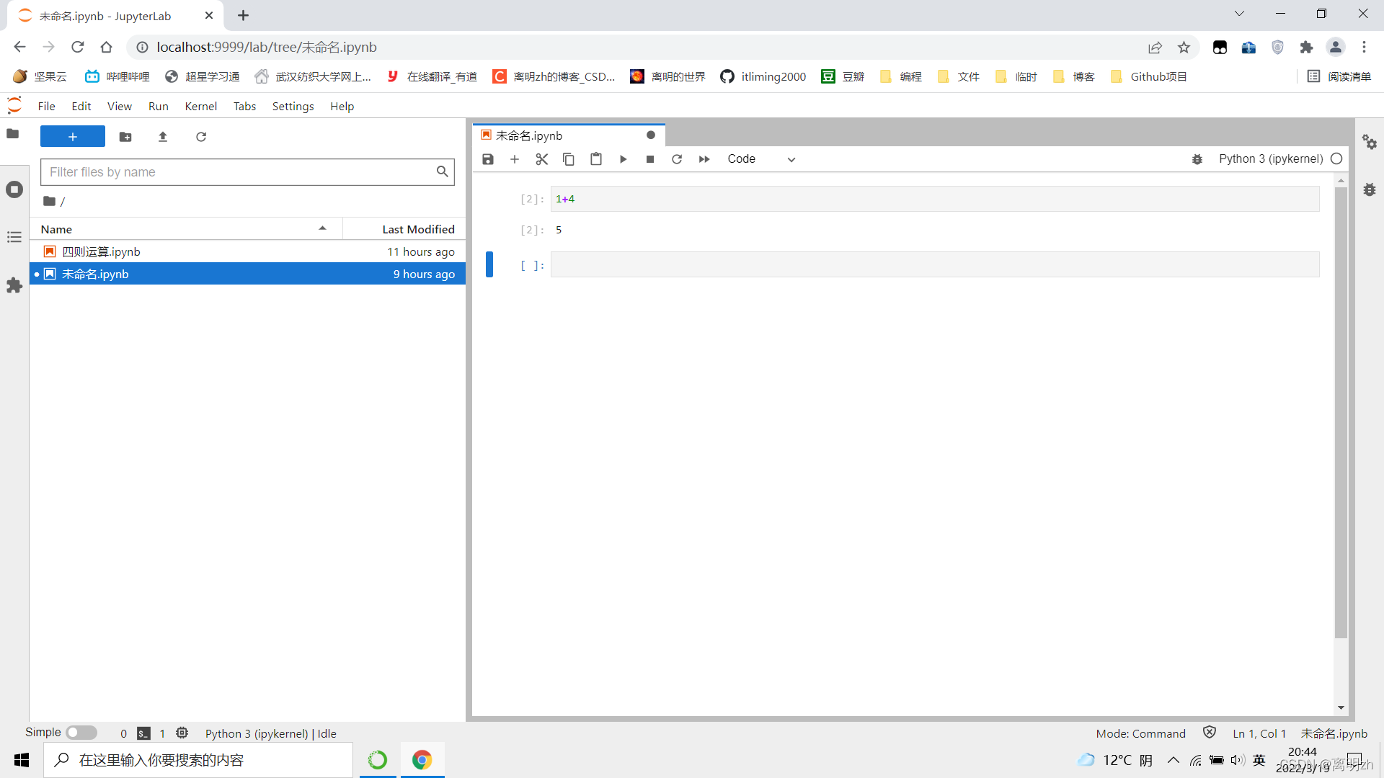Expand the Windows system tray hidden icons
1384x778 pixels.
(x=1174, y=760)
